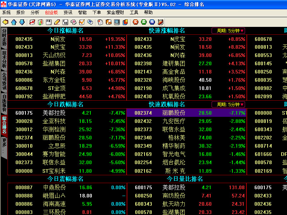Viewport: 287px width, 215px height.
Task: Click the 今日涨幅排名 panel header
Action: tap(65, 30)
